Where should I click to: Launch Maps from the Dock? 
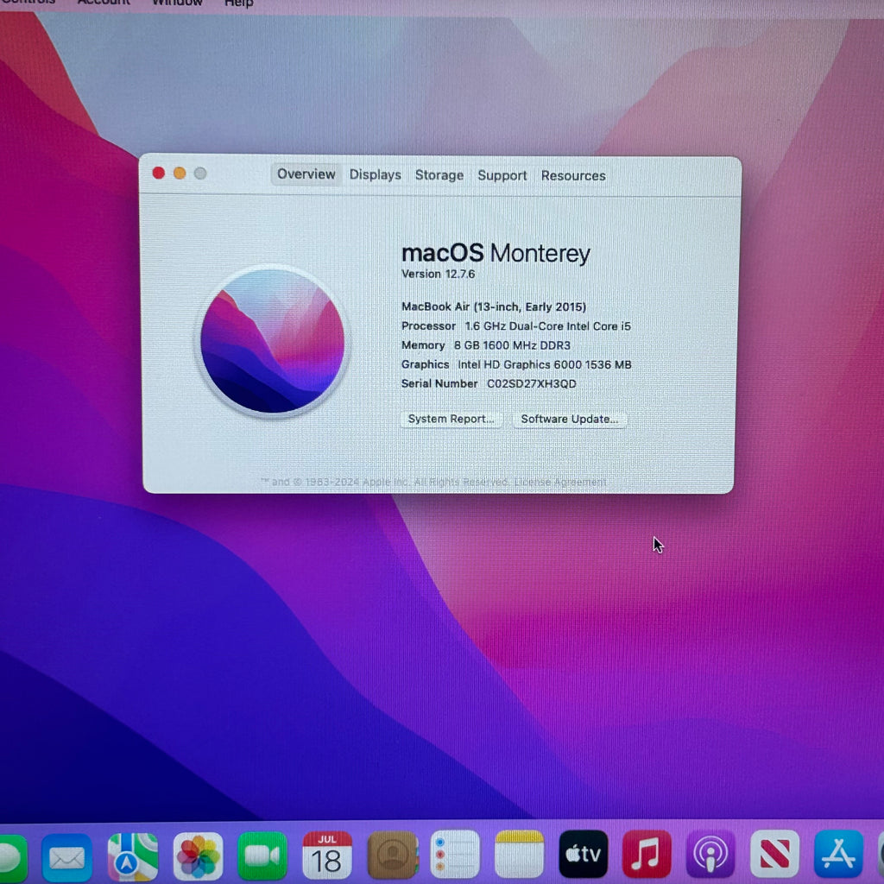coord(132,857)
